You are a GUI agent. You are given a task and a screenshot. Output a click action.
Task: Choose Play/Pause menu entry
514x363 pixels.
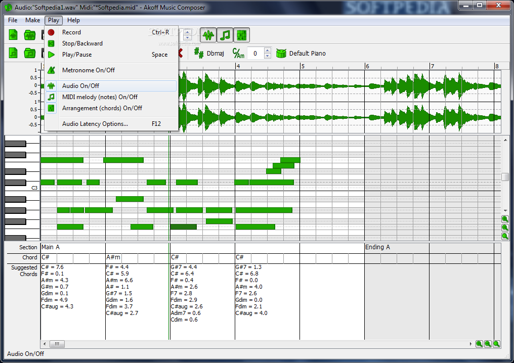coord(111,55)
